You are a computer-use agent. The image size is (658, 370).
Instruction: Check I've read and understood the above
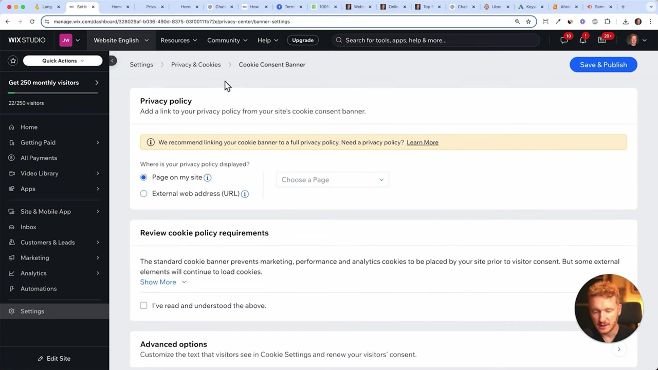[x=143, y=306]
